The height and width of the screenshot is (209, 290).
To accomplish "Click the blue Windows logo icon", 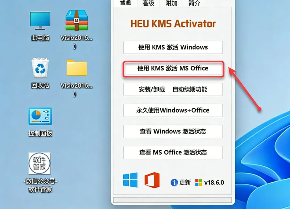I will click(130, 180).
